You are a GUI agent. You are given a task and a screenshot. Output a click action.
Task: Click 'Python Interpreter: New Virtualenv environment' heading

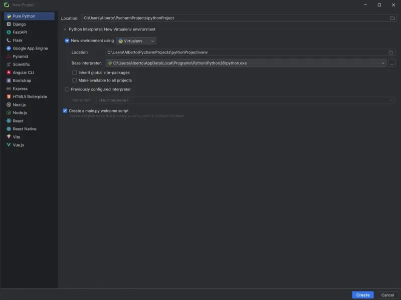tap(112, 29)
